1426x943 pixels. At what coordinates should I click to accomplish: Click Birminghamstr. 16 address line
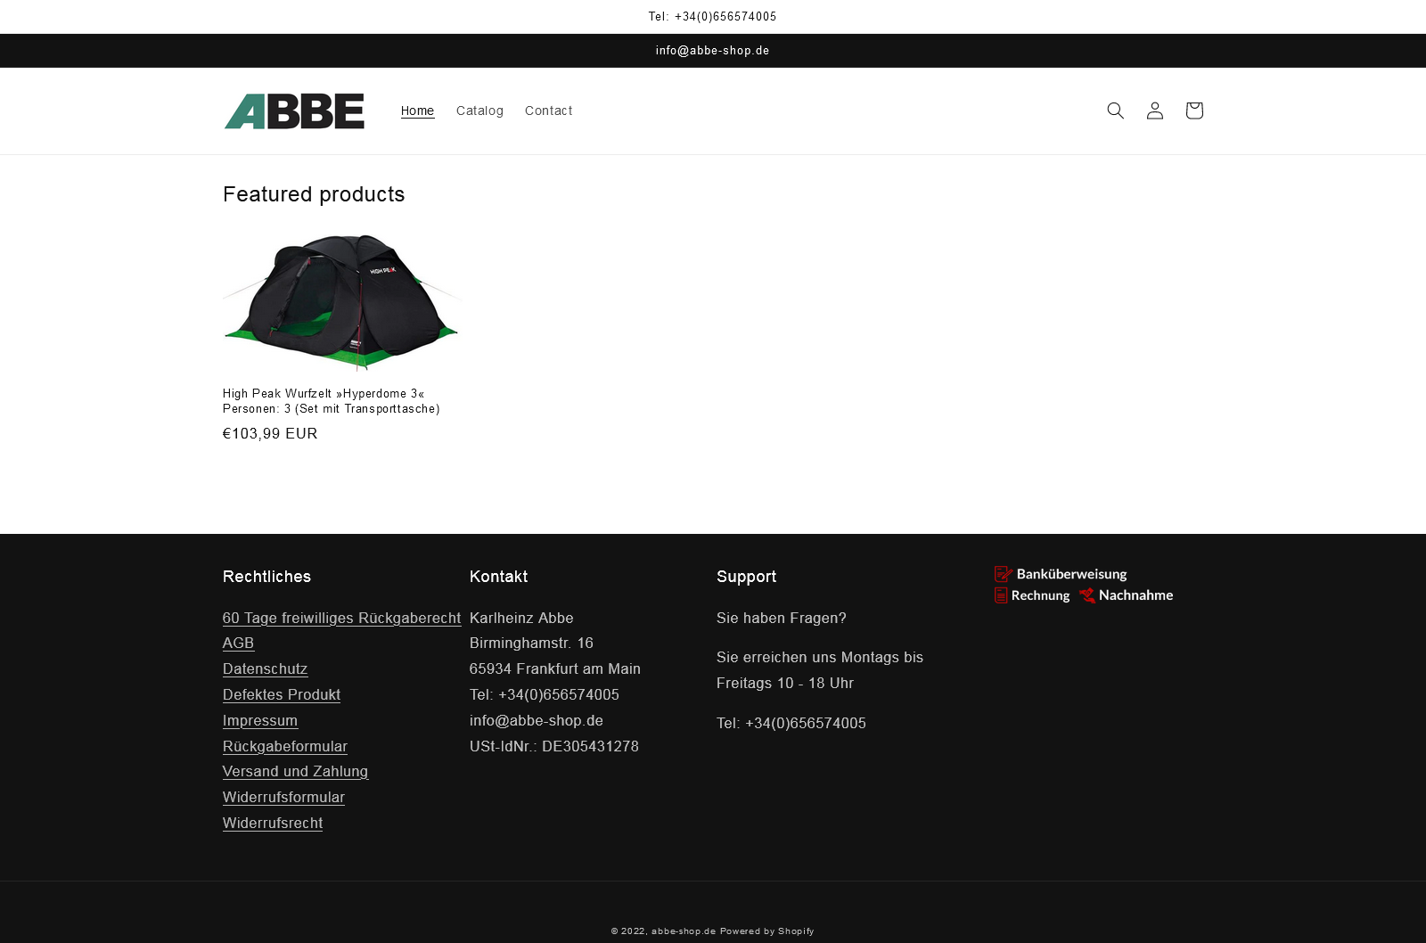[x=531, y=644]
